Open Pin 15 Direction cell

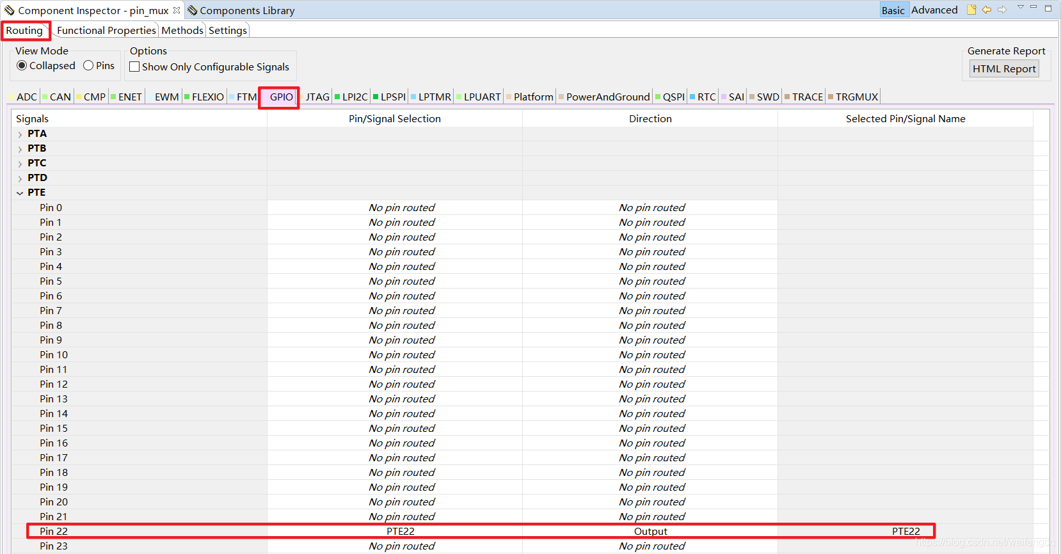click(650, 428)
